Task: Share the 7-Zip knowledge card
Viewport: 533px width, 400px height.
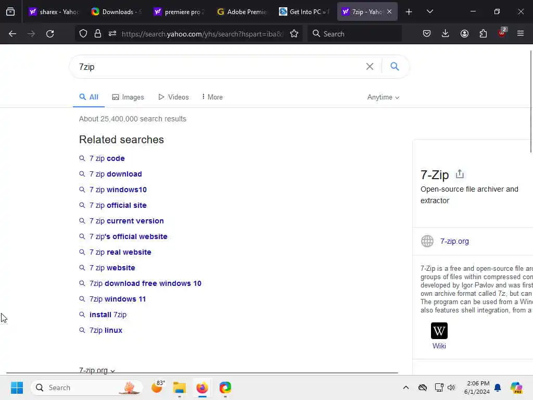Action: coord(460,174)
